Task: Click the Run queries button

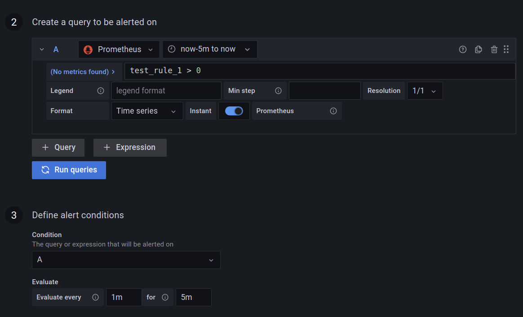Action: 68,170
